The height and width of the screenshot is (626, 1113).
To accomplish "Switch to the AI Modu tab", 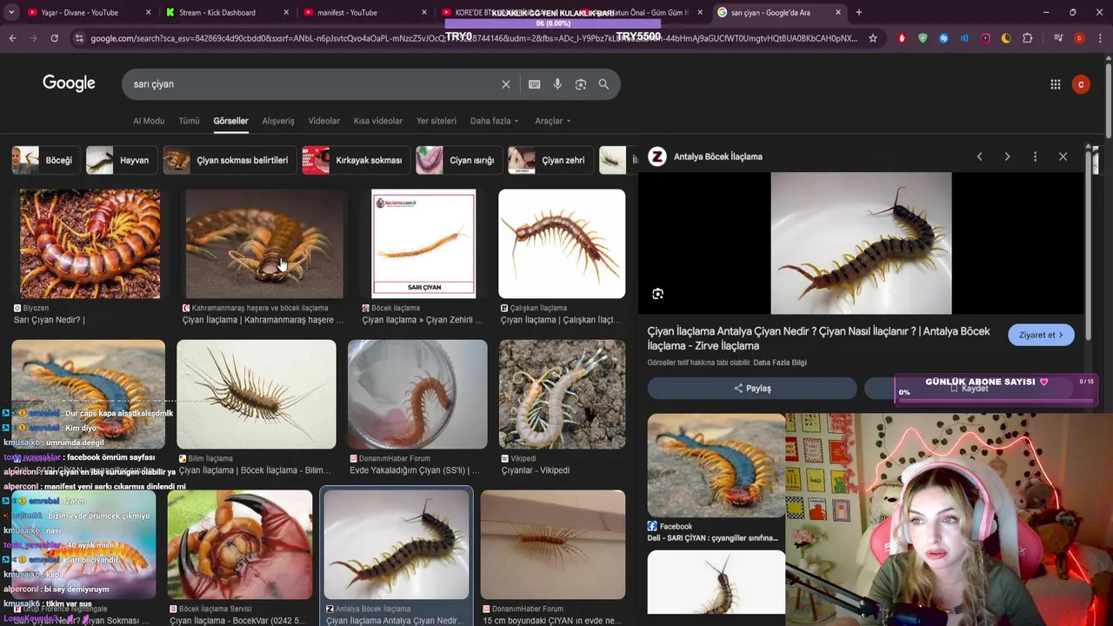I will 149,121.
